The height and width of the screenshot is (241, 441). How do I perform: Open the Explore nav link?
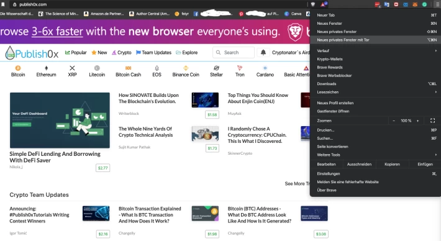[x=187, y=53]
